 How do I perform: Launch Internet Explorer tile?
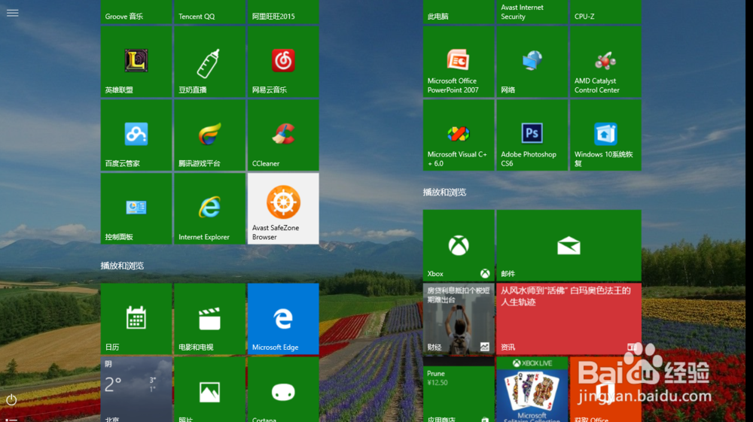point(210,208)
